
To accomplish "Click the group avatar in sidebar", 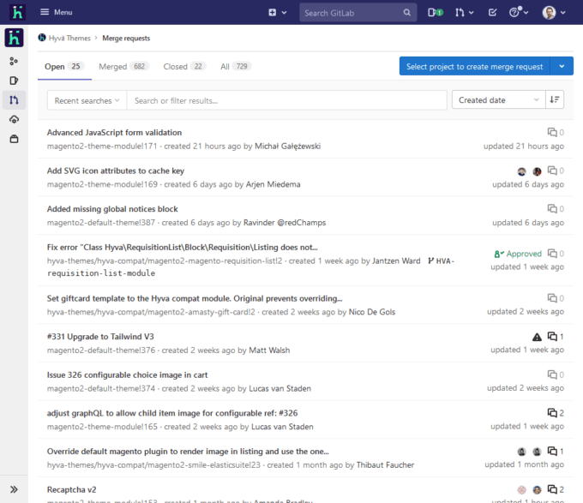I will [14, 38].
